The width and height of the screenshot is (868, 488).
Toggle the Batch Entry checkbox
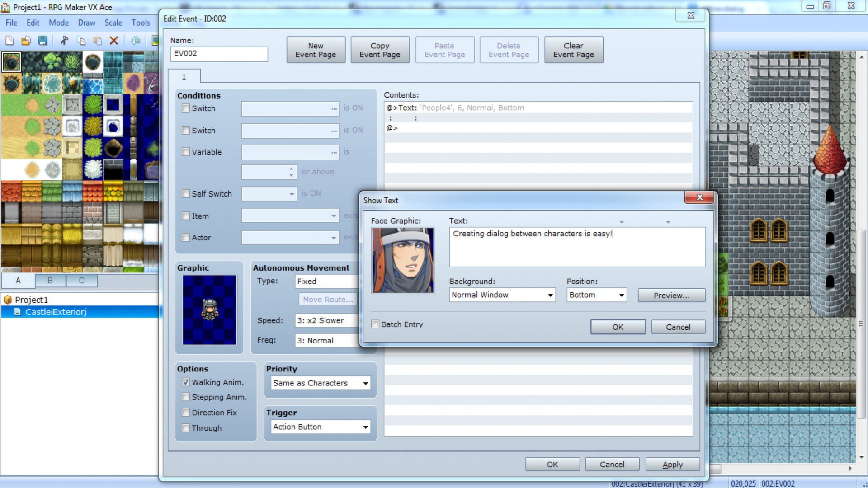(x=375, y=324)
